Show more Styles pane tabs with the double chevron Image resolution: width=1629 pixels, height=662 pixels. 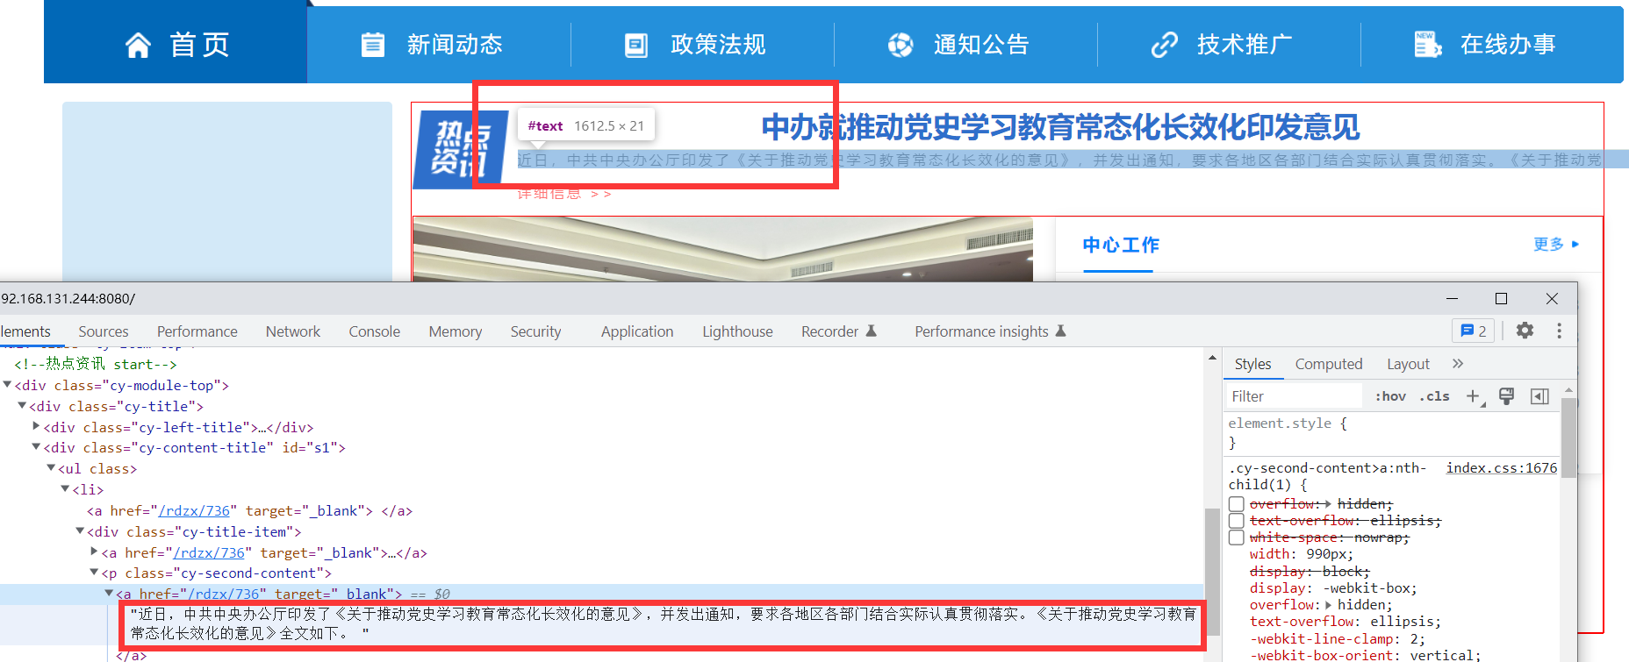[x=1458, y=364]
